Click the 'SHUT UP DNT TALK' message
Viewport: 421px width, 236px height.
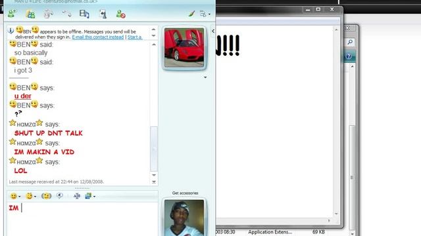pyautogui.click(x=49, y=133)
